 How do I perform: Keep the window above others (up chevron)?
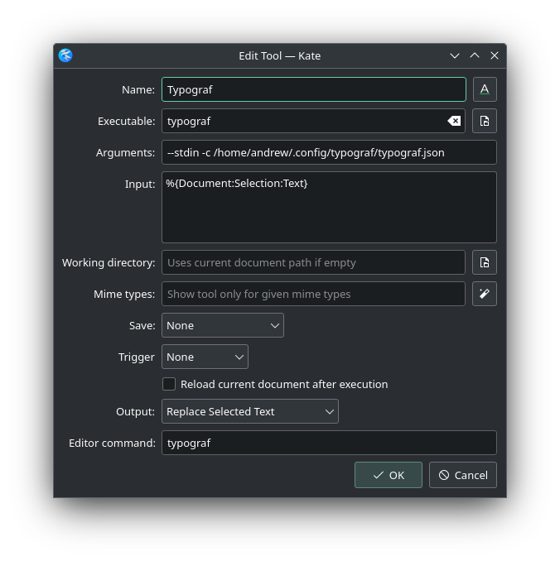475,55
